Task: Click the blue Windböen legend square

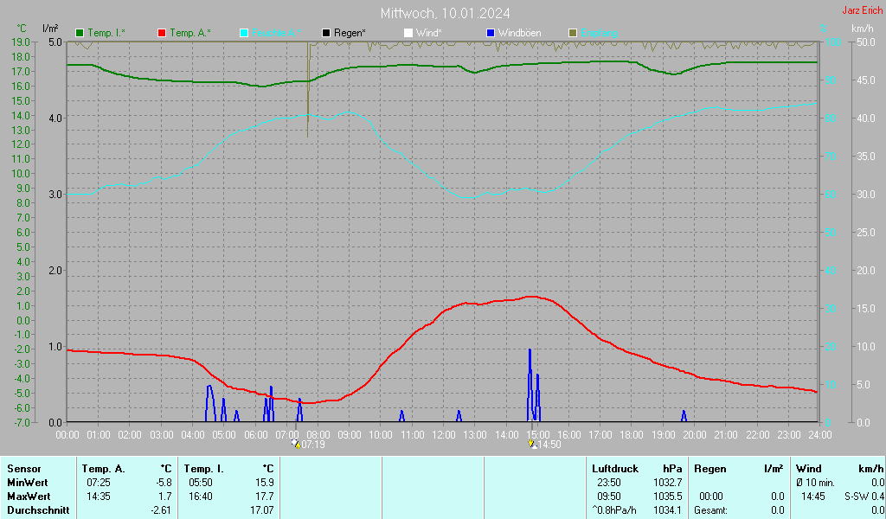Action: (491, 33)
